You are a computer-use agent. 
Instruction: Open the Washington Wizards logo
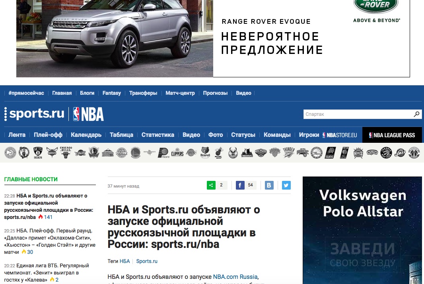[x=414, y=153]
